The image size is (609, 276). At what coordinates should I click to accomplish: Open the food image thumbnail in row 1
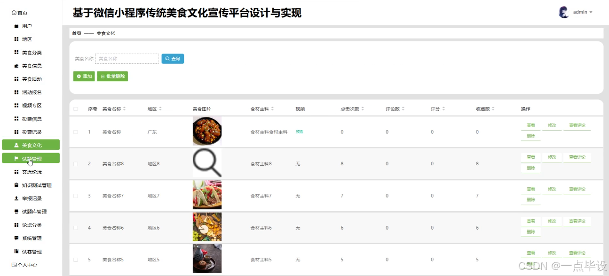(207, 131)
